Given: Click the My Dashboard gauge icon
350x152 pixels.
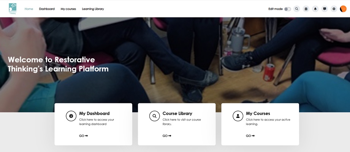Looking at the screenshot, I should pyautogui.click(x=71, y=116).
